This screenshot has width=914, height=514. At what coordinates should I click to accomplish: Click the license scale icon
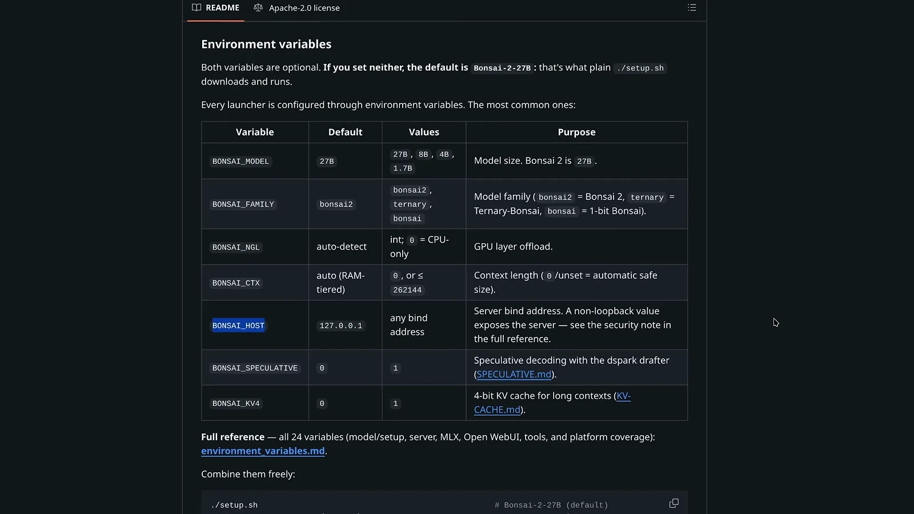[x=258, y=7]
